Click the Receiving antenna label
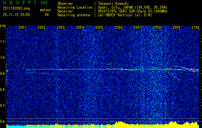This screenshot has height=128, width=202. click(x=74, y=15)
